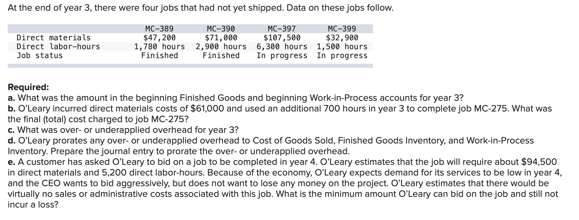Click the Required: heading
The image size is (579, 220).
click(28, 87)
